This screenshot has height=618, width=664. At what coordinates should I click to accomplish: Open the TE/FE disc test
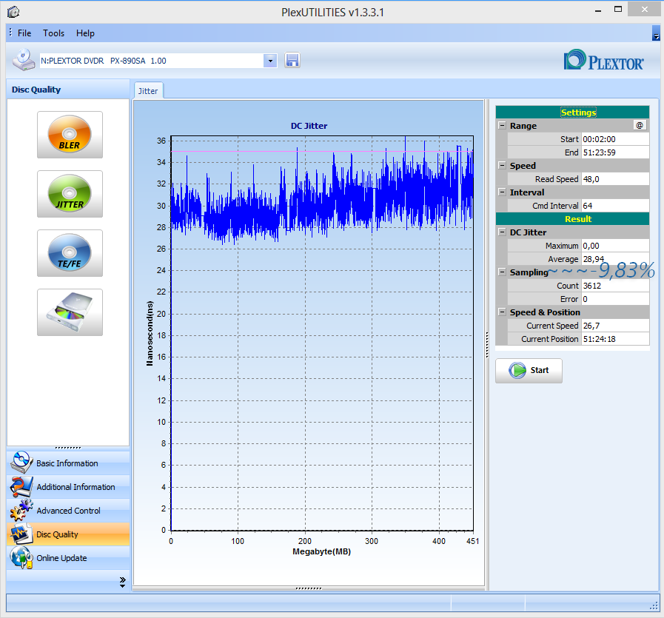(70, 253)
